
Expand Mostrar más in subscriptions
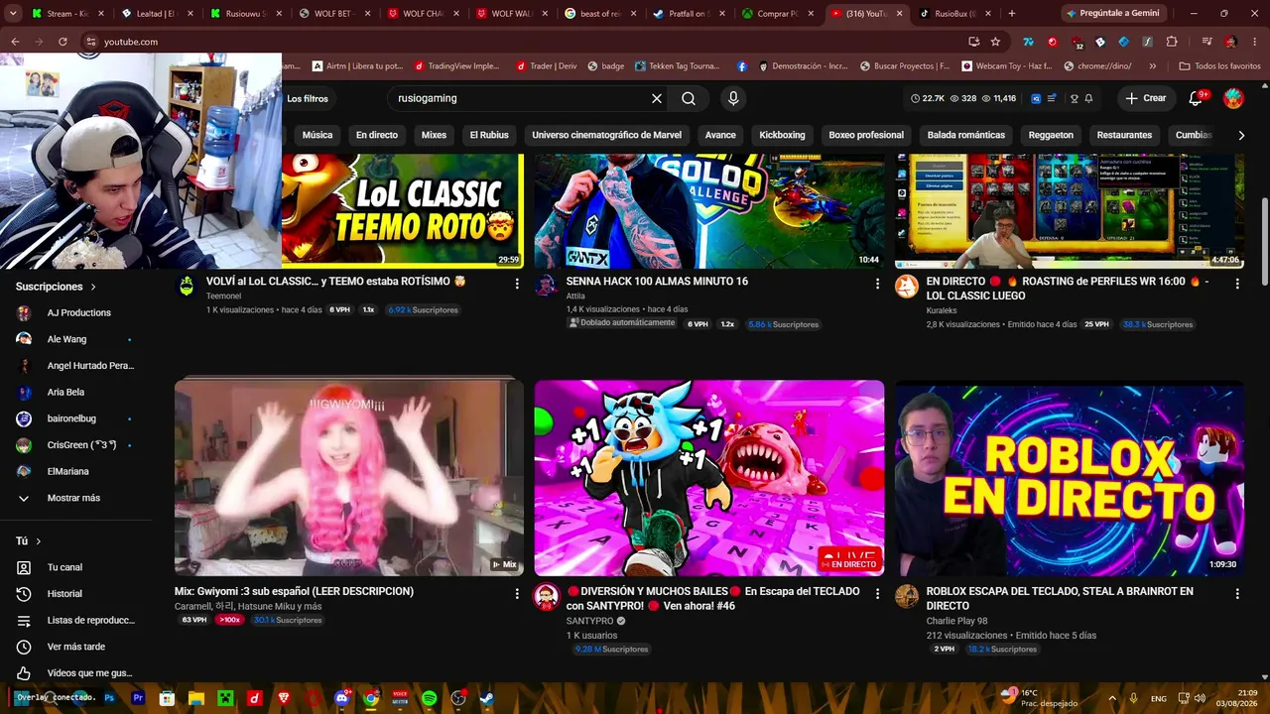pos(73,498)
